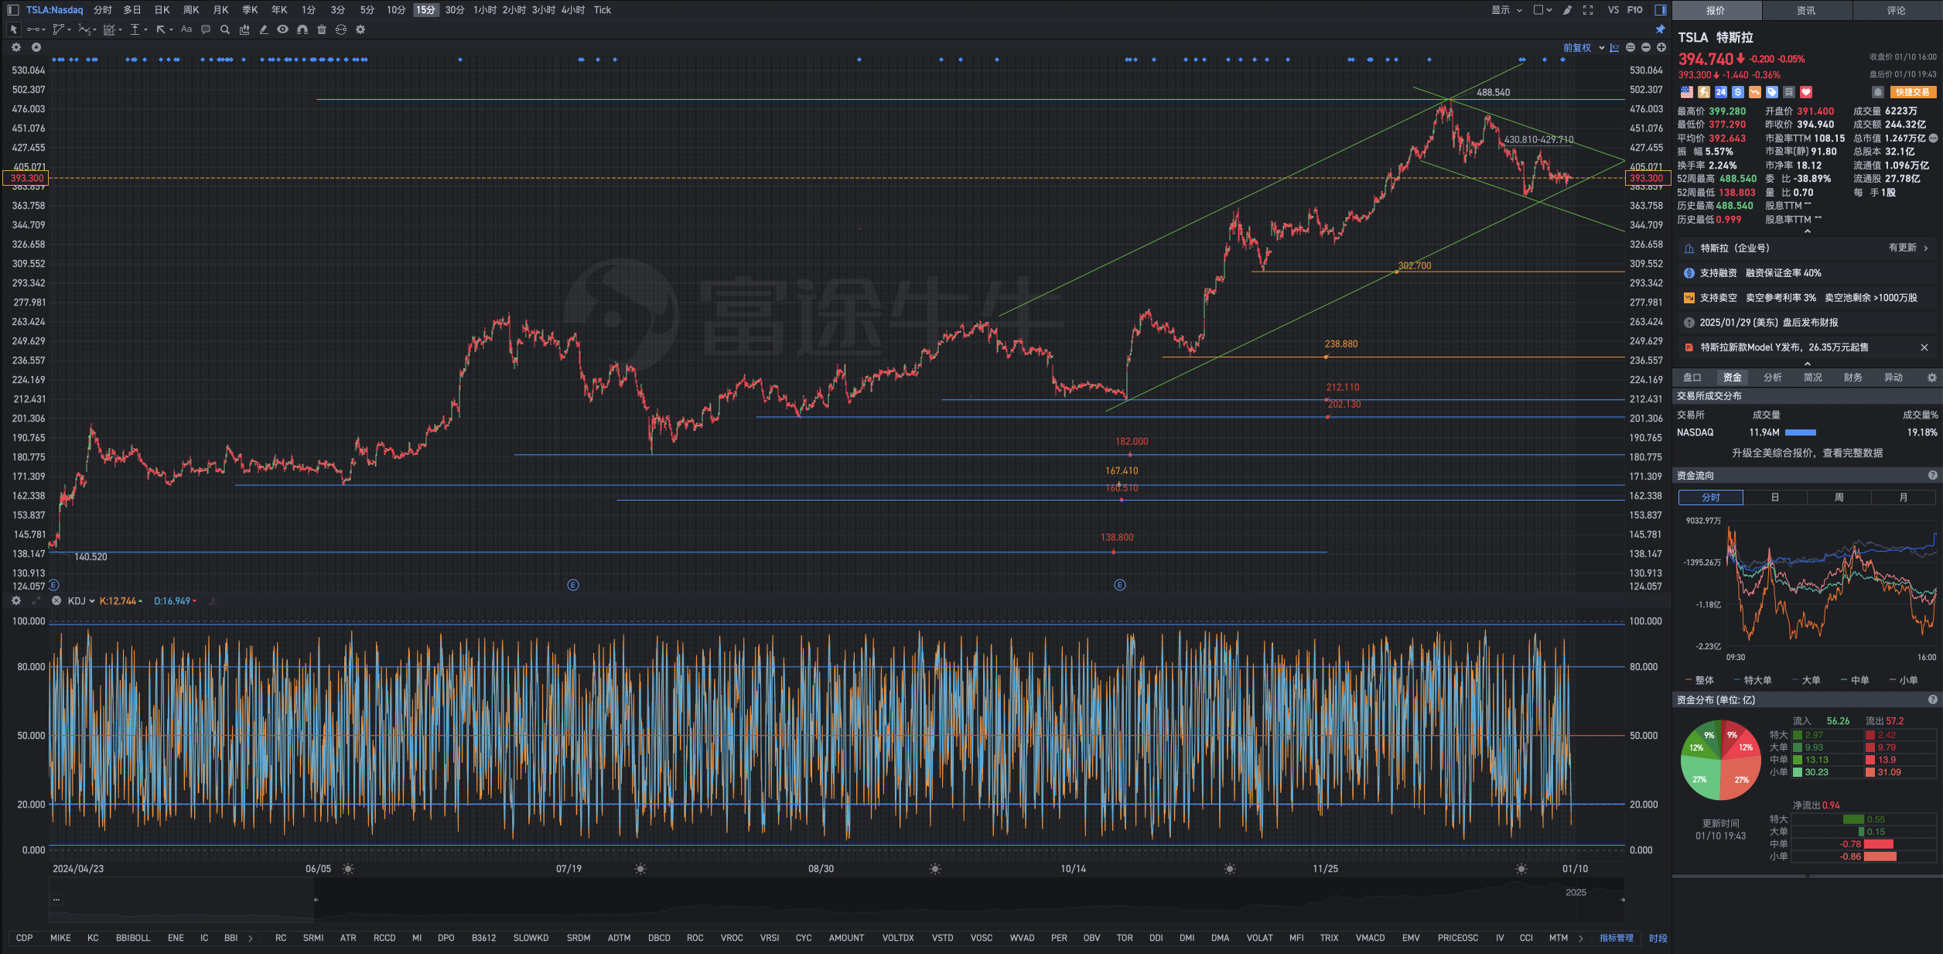Select the cursor pointer drawing tool
Screen dimensions: 1943x954
13,29
